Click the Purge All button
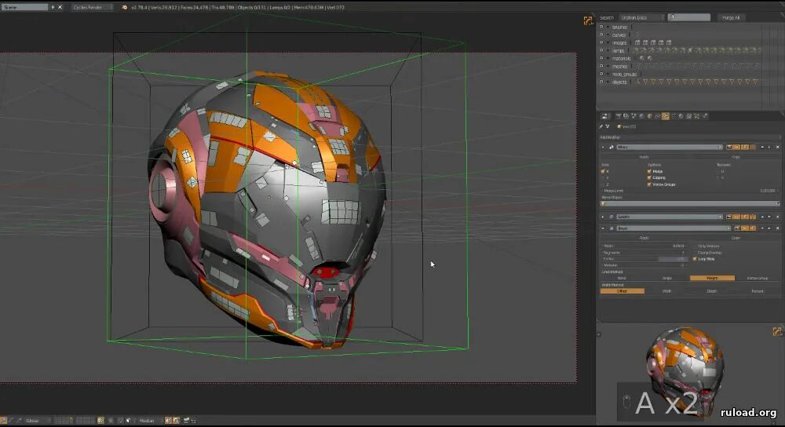The image size is (785, 427). click(731, 17)
